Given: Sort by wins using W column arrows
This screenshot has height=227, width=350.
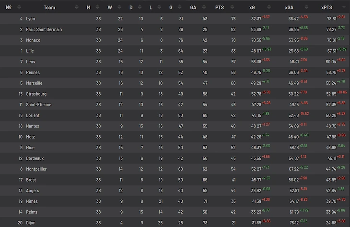Looking at the screenshot, I should [x=119, y=7].
